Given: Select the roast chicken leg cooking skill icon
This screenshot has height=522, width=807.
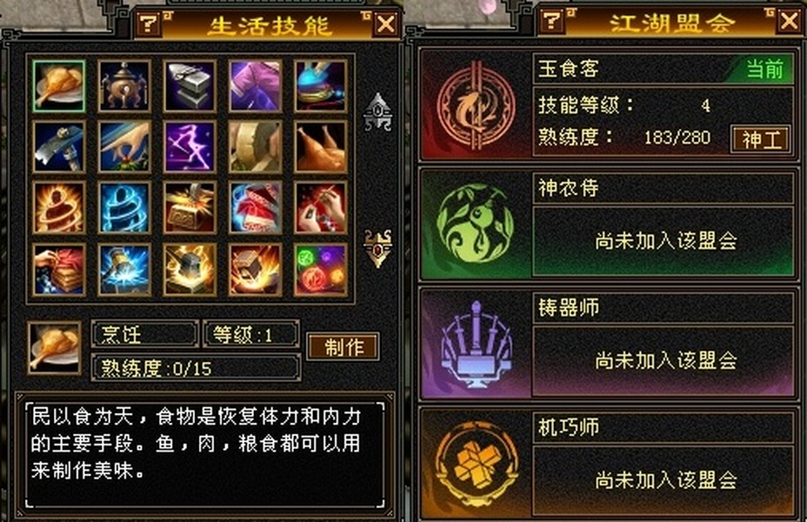Looking at the screenshot, I should pos(58,86).
